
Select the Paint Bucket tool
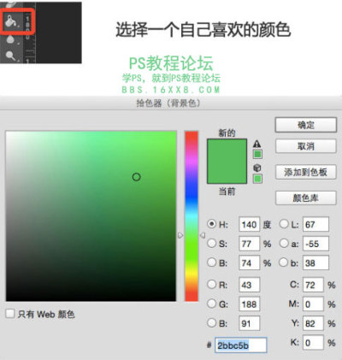[10, 21]
